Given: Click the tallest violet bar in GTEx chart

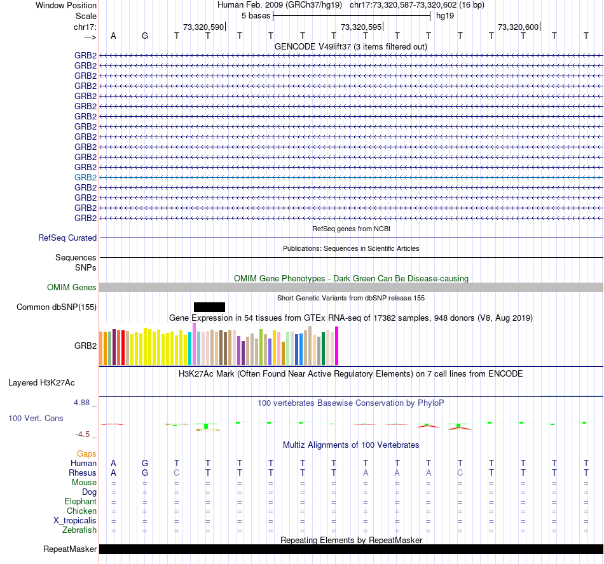Looking at the screenshot, I should coord(194,344).
